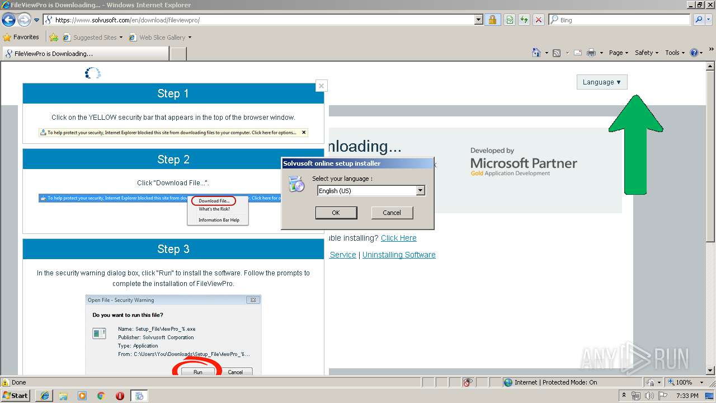Open the search provider dropdown arrow
The width and height of the screenshot is (716, 403).
tap(709, 20)
